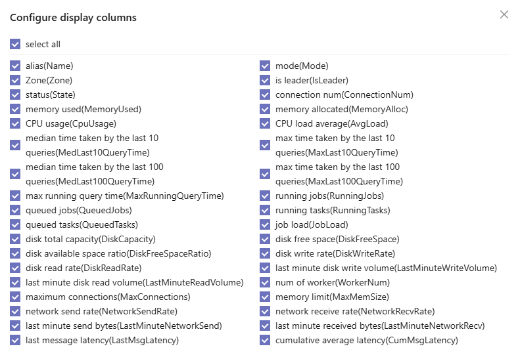520x359 pixels.
Task: Hide running jobs(RunningJobs) column
Action: point(265,196)
